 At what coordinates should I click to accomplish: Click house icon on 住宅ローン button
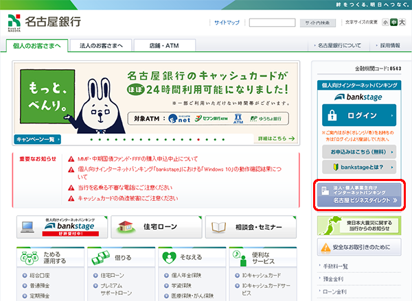tap(126, 226)
